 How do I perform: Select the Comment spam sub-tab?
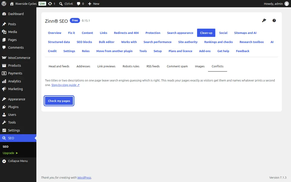[x=177, y=66]
